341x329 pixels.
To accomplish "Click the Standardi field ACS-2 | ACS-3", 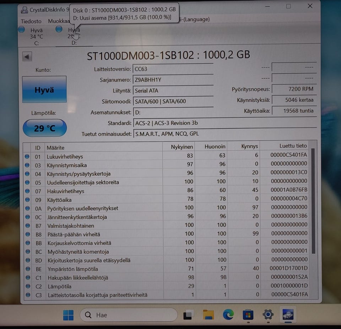I will (x=224, y=123).
